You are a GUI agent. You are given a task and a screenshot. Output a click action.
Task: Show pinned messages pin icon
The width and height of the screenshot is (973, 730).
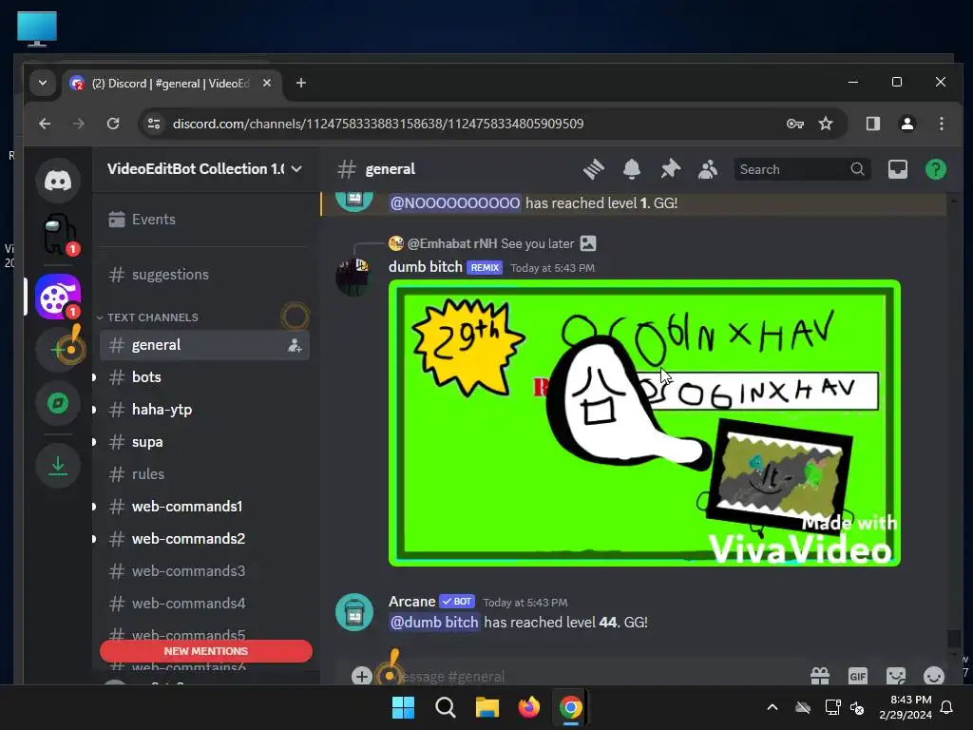[670, 169]
